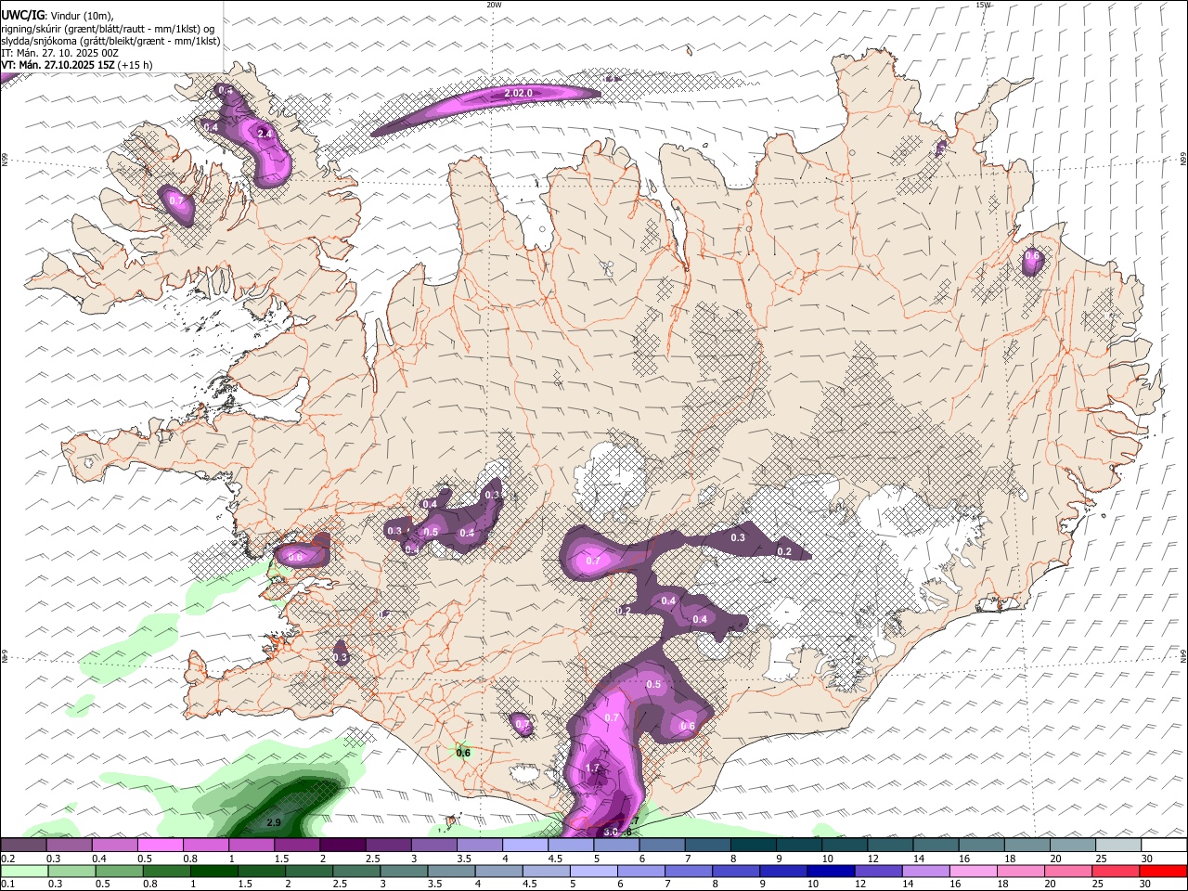Click the 0.1 number on the lower scale
Viewport: 1188px width, 891px height.
click(6, 884)
